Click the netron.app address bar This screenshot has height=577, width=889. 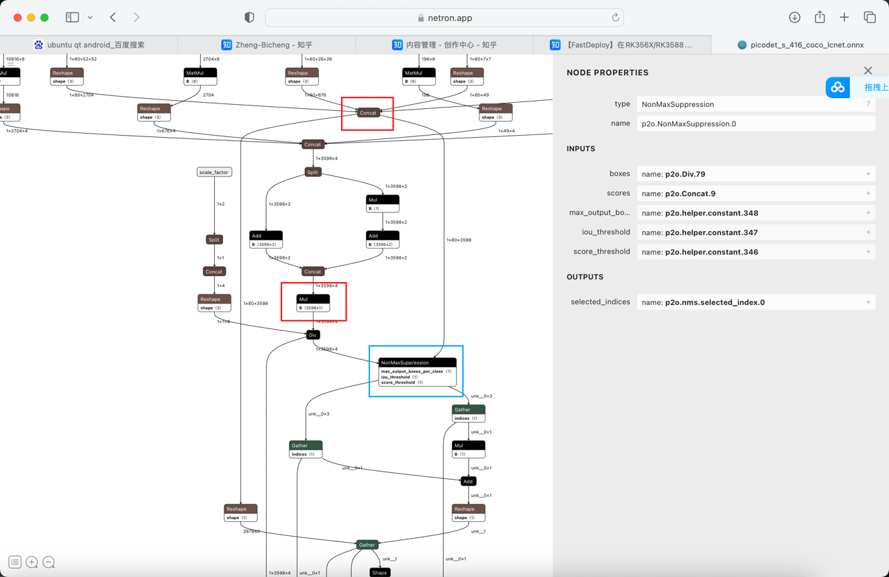click(444, 18)
